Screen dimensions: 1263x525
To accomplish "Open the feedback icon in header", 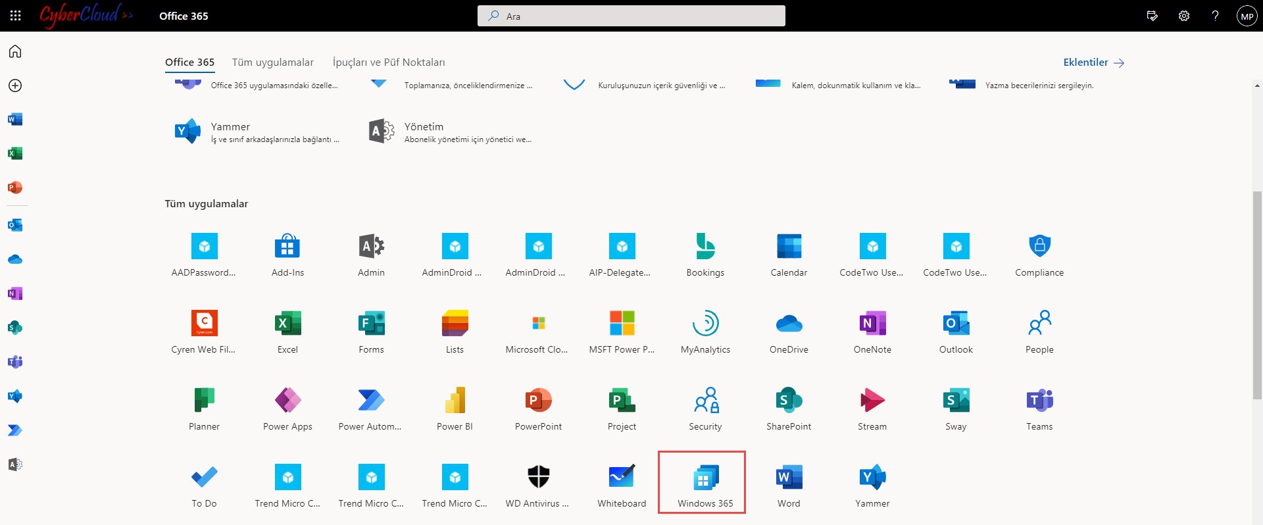I will [x=1152, y=16].
